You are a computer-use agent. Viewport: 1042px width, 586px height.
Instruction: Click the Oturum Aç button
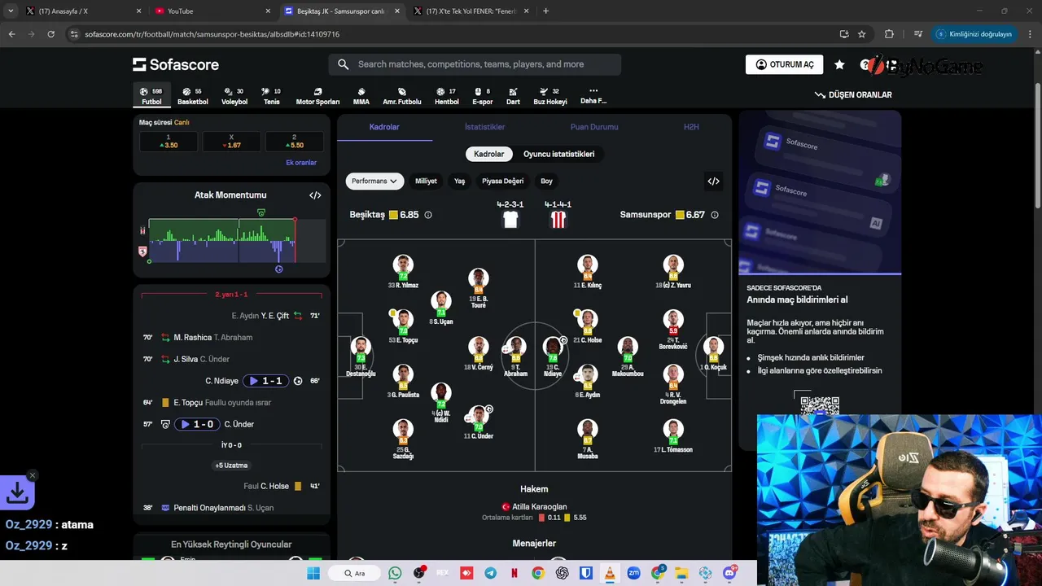click(x=785, y=64)
